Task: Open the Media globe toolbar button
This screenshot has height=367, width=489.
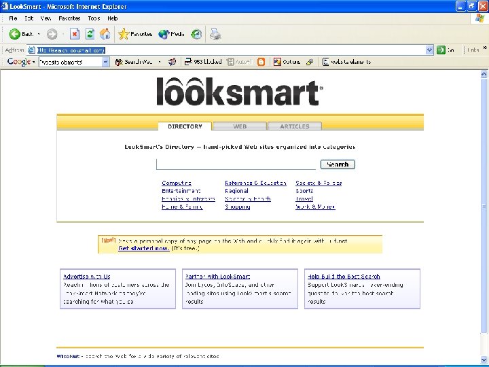Action: [x=172, y=34]
